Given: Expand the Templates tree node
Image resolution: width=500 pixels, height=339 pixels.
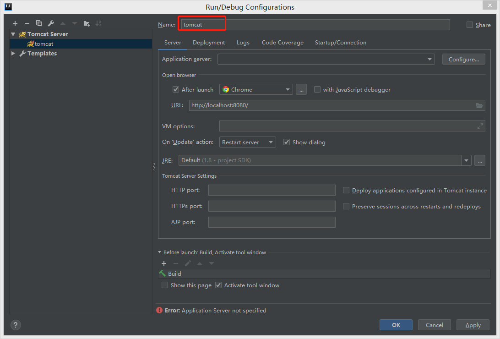Looking at the screenshot, I should click(x=13, y=53).
